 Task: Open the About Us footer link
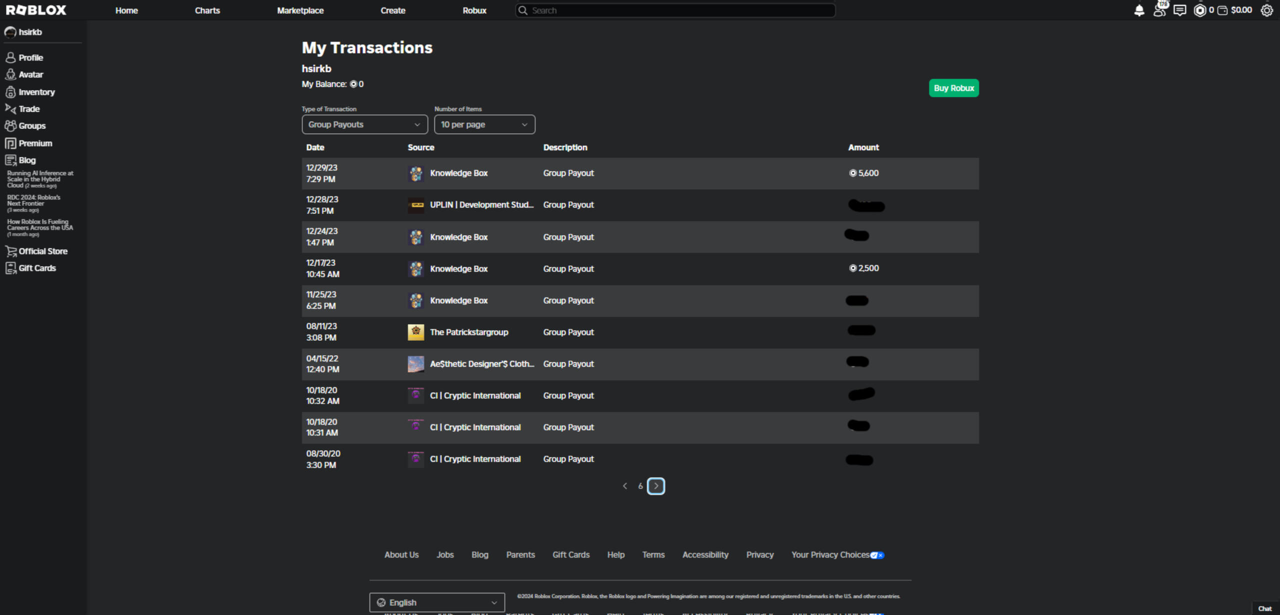401,555
